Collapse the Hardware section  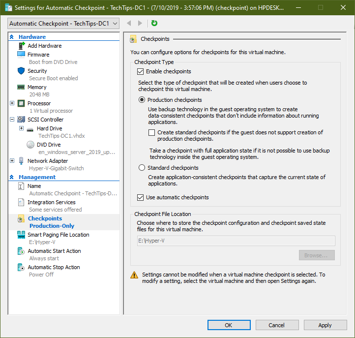coord(12,37)
